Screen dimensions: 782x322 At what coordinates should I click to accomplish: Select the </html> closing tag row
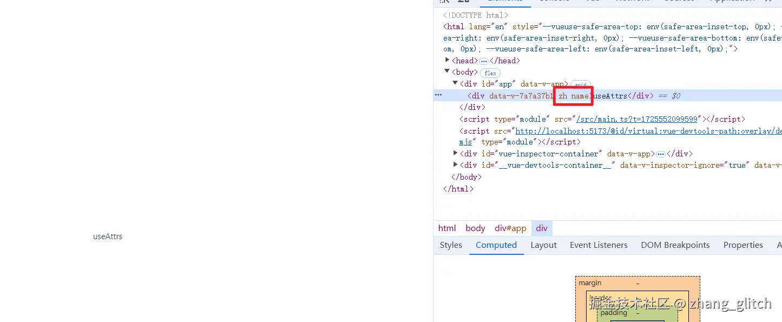coord(458,189)
